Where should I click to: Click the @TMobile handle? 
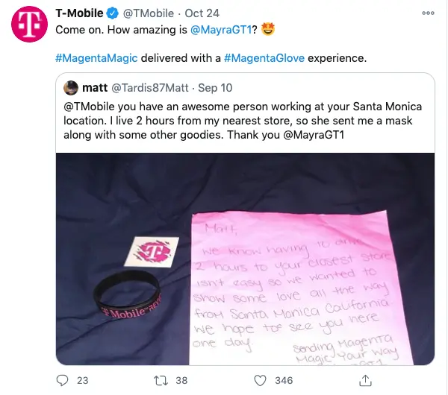(149, 13)
